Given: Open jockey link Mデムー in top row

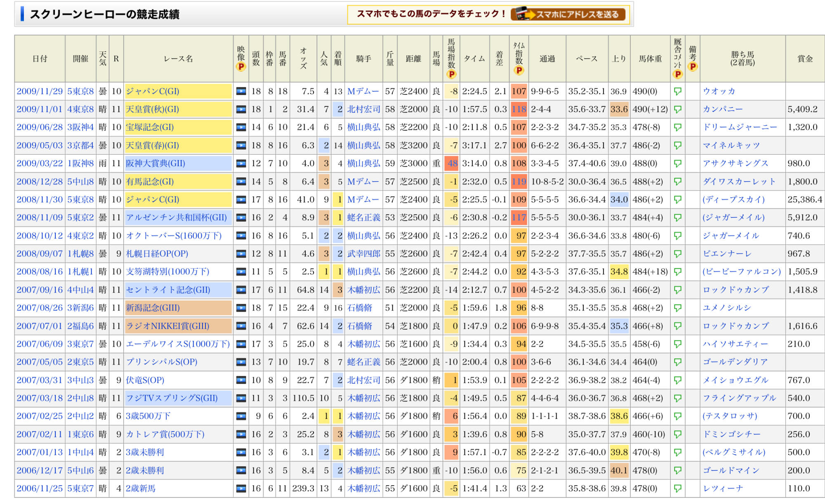Looking at the screenshot, I should tap(363, 91).
